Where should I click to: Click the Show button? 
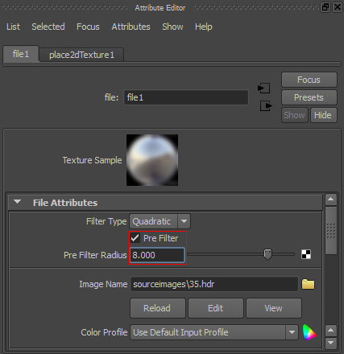point(295,115)
